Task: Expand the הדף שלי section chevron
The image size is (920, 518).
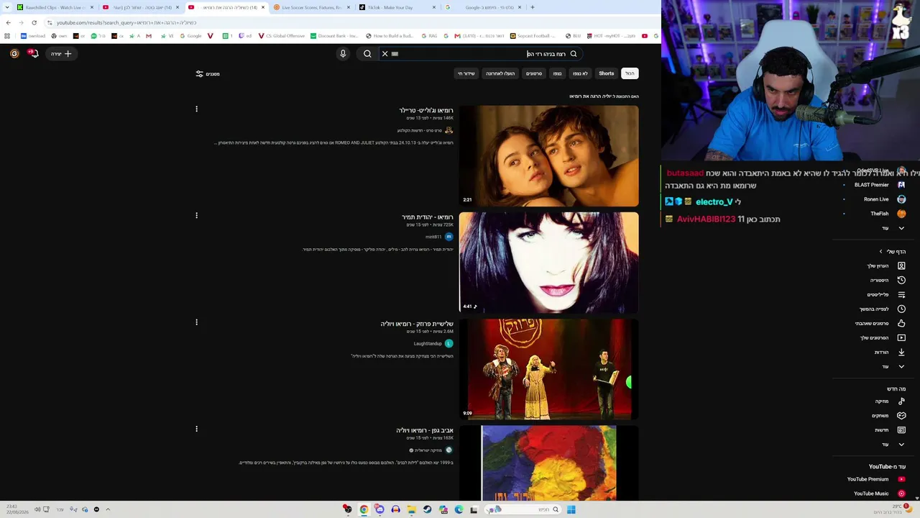Action: click(880, 251)
